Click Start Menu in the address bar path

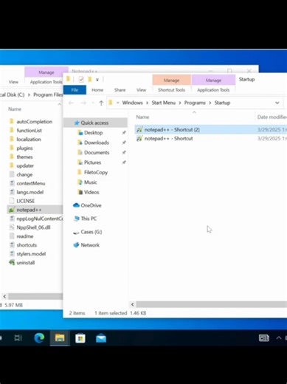click(x=164, y=103)
